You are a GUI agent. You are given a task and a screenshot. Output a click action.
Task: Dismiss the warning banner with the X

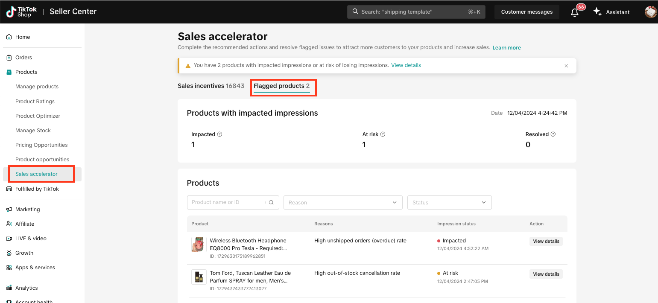tap(566, 66)
